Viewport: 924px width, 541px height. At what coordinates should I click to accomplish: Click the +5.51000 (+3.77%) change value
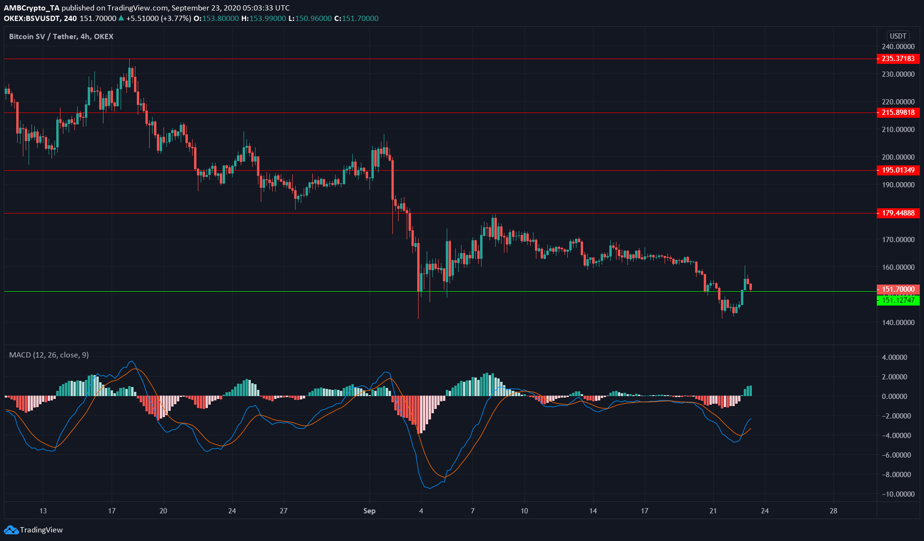158,19
